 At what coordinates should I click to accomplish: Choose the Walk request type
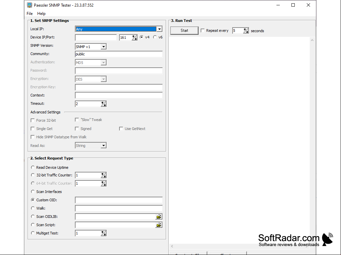(33, 208)
